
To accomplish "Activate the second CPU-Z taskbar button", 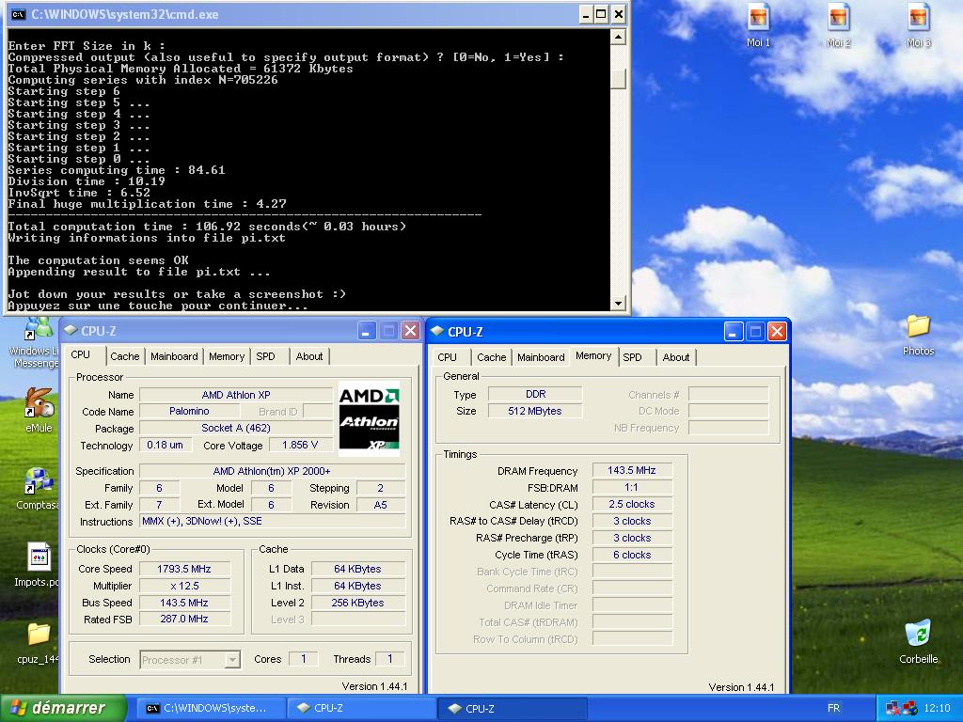I will tap(513, 708).
